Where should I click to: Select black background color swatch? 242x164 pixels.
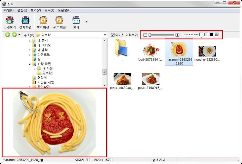click(x=211, y=34)
